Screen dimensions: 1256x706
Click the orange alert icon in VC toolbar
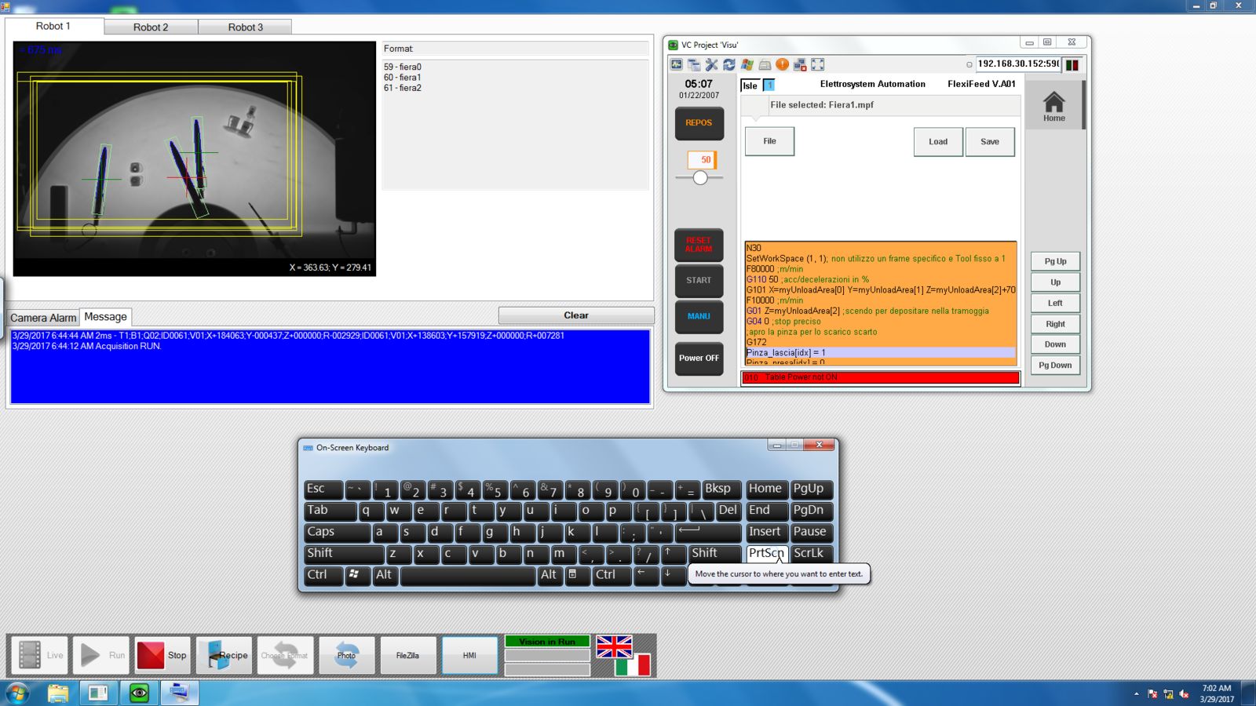(782, 64)
